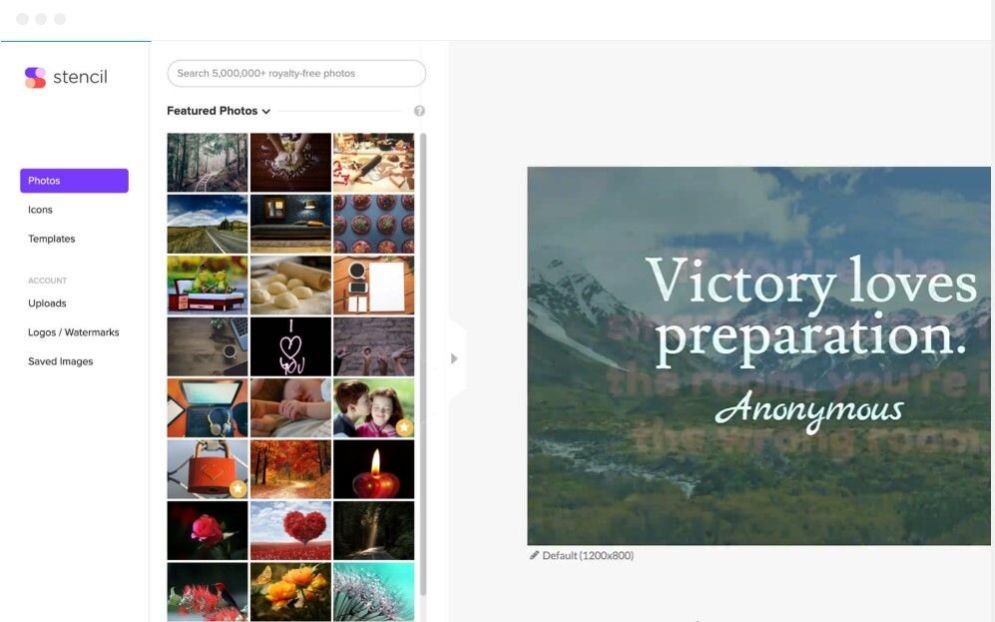Pick the red candle photo
The width and height of the screenshot is (995, 622).
coord(374,469)
